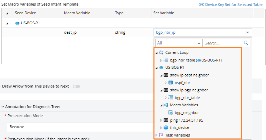Click the ospf_nbr table icon
Screen dimensions: 266x140
171,83
